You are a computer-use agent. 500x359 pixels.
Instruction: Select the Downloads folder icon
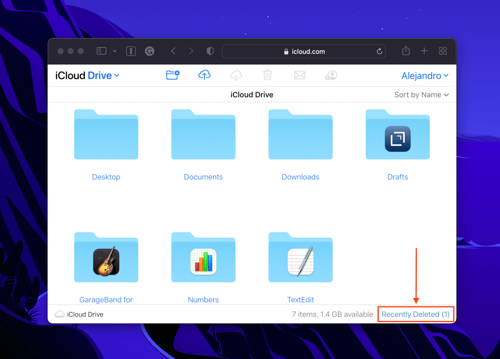coord(300,134)
